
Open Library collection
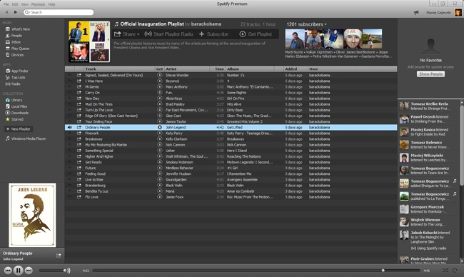pyautogui.click(x=14, y=100)
